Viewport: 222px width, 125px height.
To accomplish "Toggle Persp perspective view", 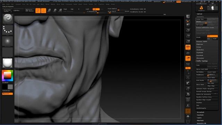I will [188, 47].
